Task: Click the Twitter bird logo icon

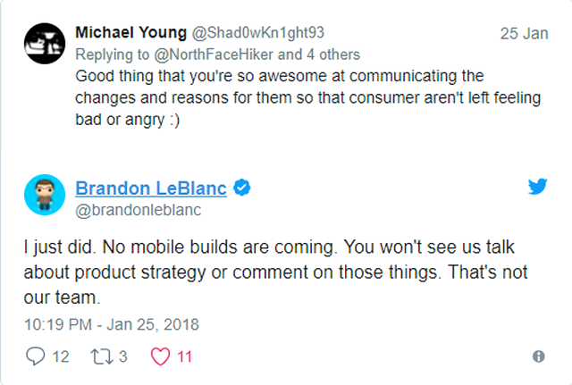Action: click(537, 187)
